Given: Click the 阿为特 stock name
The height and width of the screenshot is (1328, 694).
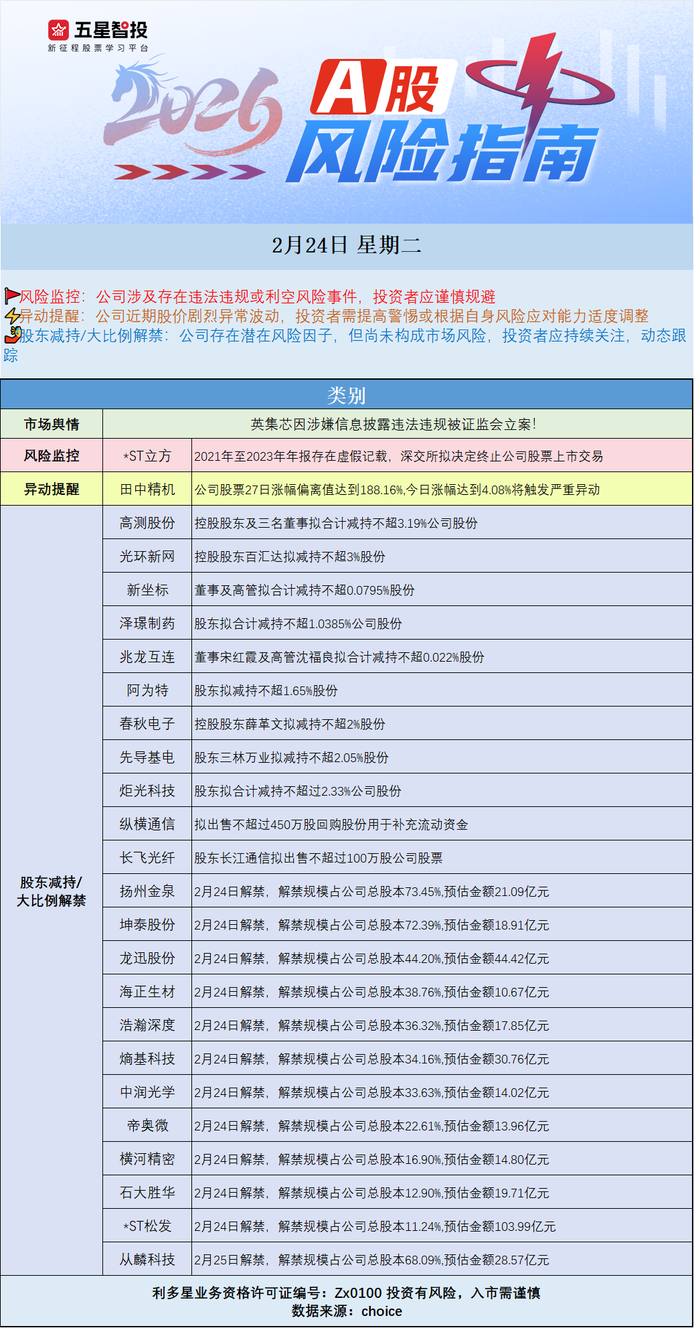Looking at the screenshot, I should [147, 690].
